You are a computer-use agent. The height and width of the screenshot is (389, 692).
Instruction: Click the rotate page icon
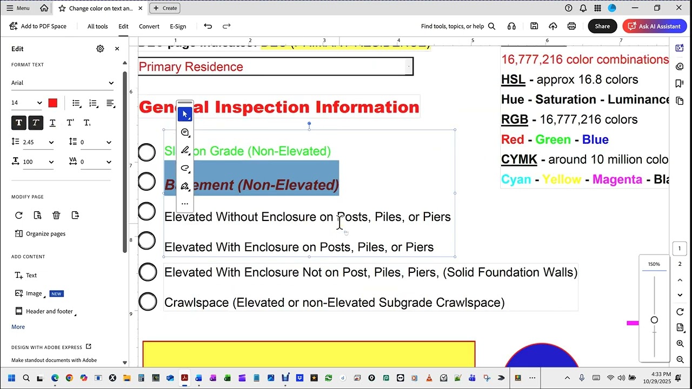click(x=19, y=215)
